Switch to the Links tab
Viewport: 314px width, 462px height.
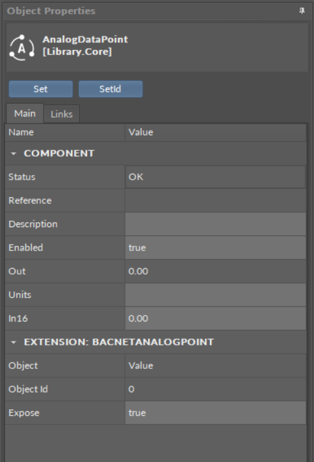[x=62, y=114]
